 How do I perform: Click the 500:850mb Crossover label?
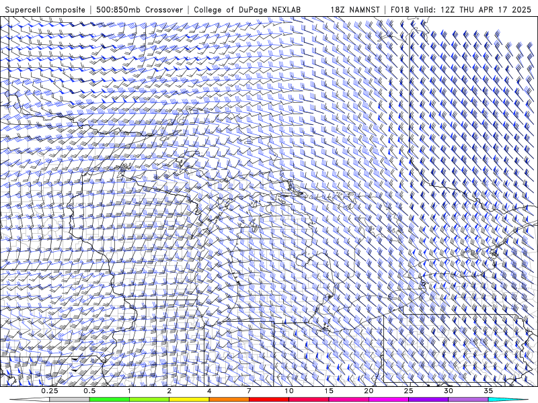[139, 9]
